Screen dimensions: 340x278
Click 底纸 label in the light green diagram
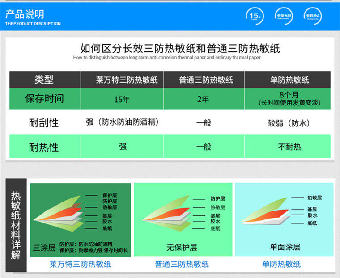pos(215,228)
